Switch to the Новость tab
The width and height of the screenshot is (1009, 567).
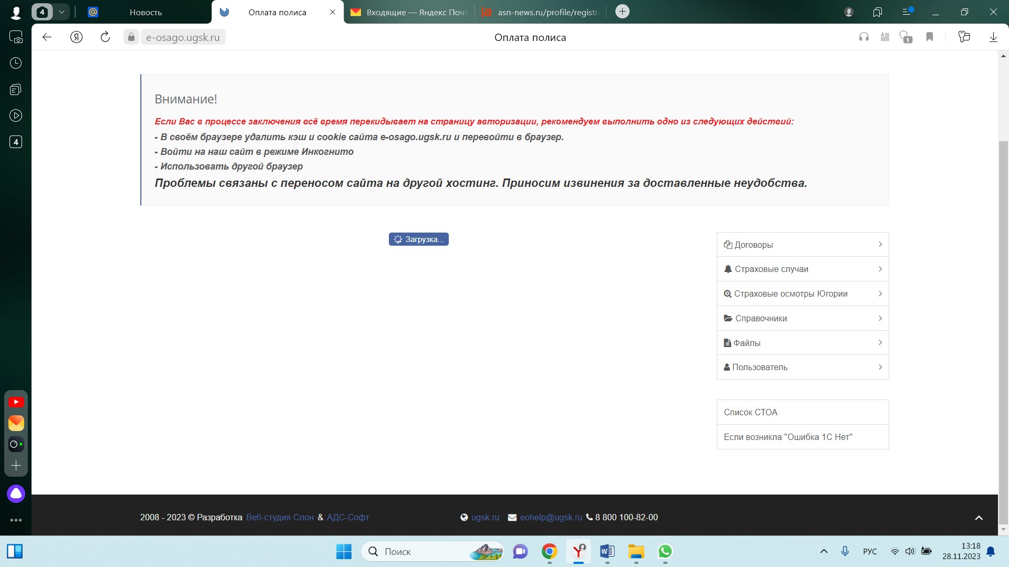tap(146, 12)
